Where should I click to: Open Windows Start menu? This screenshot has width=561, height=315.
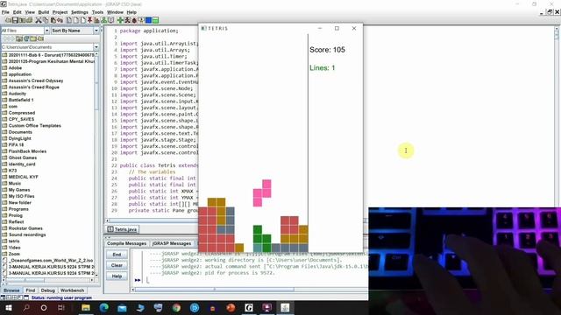tap(9, 307)
